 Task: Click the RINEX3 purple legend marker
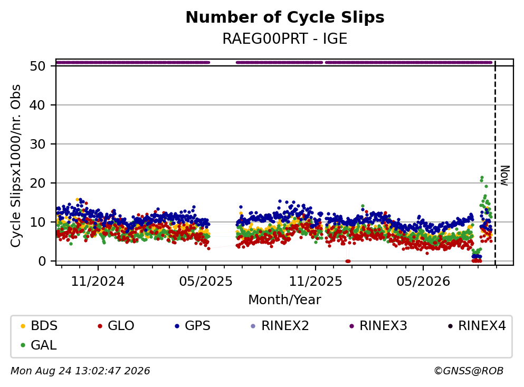pyautogui.click(x=351, y=326)
